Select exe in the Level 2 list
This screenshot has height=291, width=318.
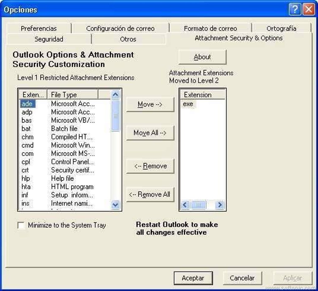point(188,104)
